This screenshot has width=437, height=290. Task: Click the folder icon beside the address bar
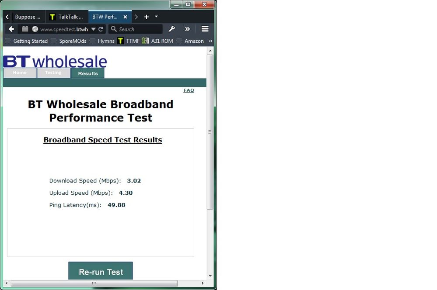coord(25,29)
